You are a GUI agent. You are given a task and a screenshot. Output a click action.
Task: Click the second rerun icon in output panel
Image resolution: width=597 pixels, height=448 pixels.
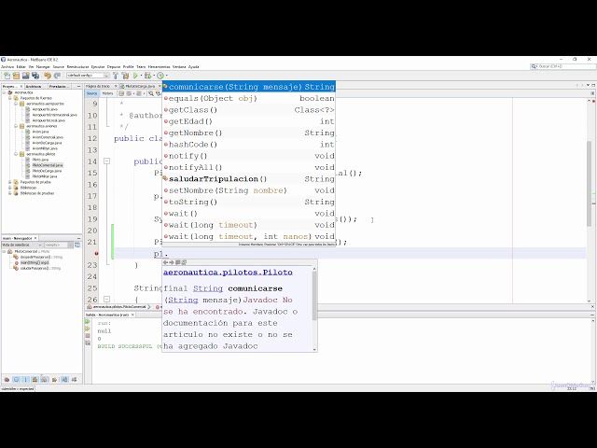[x=88, y=329]
